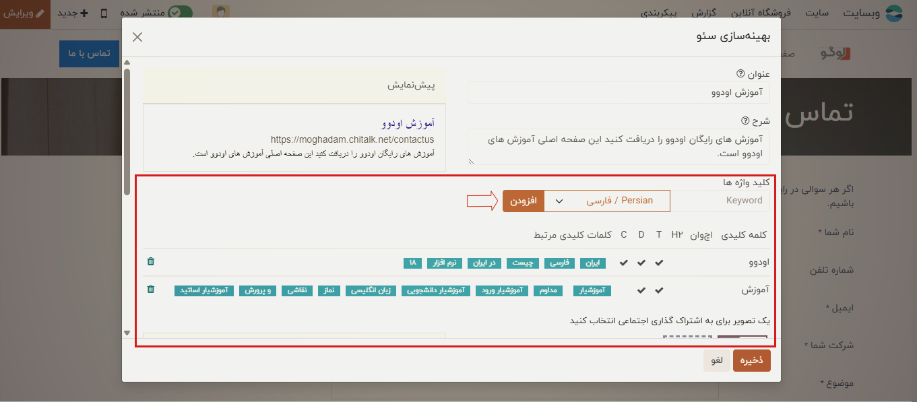The image size is (917, 402).
Task: Add related keyword در ایران
Action: pos(483,263)
